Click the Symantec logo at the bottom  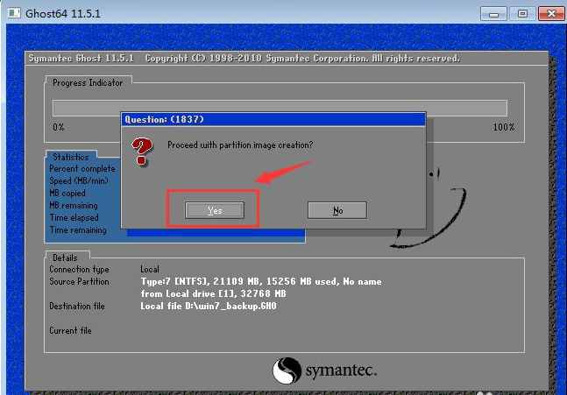(324, 370)
